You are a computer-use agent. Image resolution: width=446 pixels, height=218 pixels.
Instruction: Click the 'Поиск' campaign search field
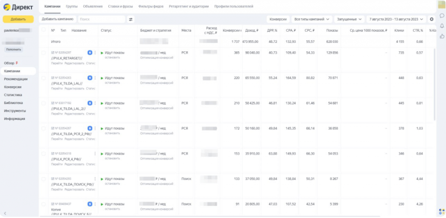pos(101,19)
